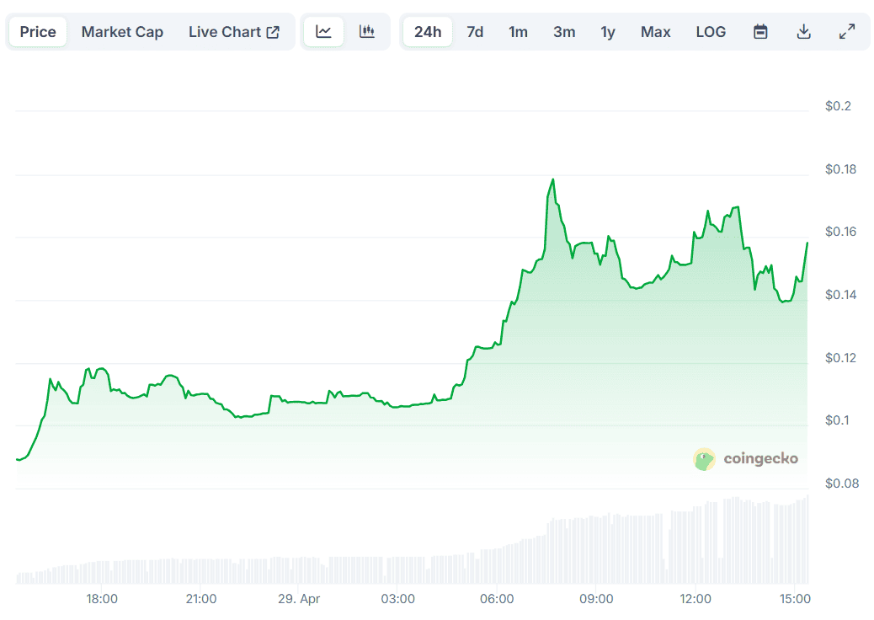This screenshot has width=874, height=620.
Task: Expand chart to fullscreen
Action: click(847, 32)
